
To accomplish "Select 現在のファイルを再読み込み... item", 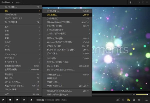I will [67, 91].
